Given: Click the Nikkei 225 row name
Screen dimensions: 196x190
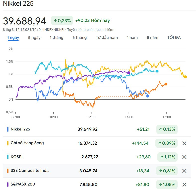Looking at the screenshot, I should 20,129.
